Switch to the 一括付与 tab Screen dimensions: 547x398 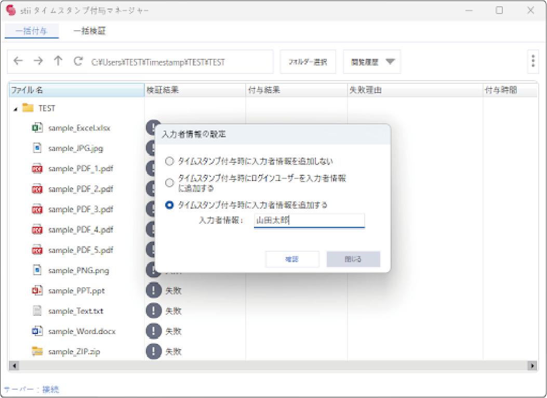[x=32, y=31]
